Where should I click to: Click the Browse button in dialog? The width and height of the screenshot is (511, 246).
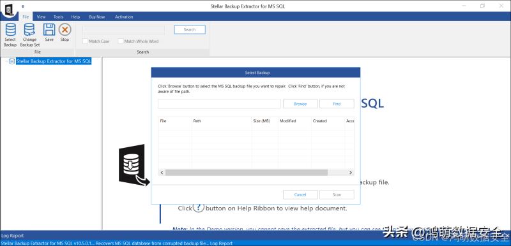click(300, 104)
